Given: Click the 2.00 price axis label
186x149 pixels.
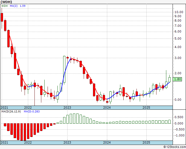Looking at the screenshot, I should [178, 73].
